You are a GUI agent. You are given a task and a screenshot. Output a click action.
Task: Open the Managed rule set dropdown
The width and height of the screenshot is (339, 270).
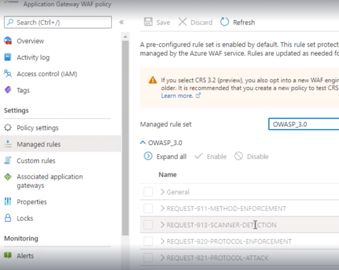304,124
